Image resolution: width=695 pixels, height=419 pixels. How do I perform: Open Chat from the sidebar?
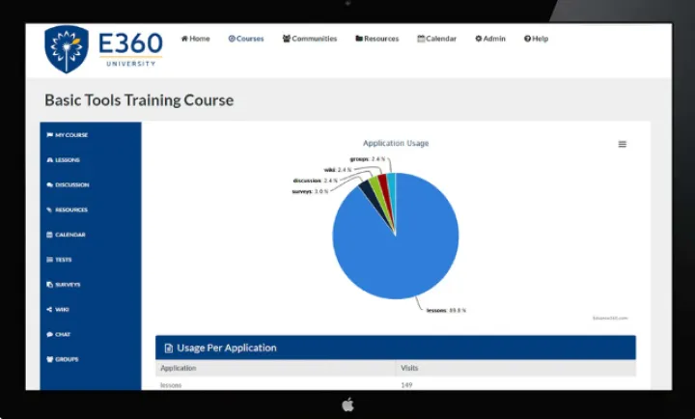click(x=63, y=335)
